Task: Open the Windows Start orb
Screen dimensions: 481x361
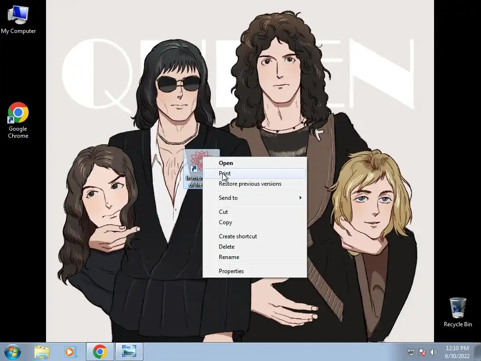Action: [x=13, y=352]
